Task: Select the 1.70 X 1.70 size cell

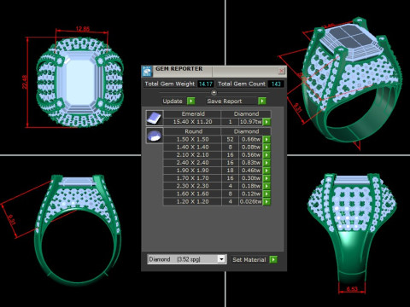Action: pos(192,178)
